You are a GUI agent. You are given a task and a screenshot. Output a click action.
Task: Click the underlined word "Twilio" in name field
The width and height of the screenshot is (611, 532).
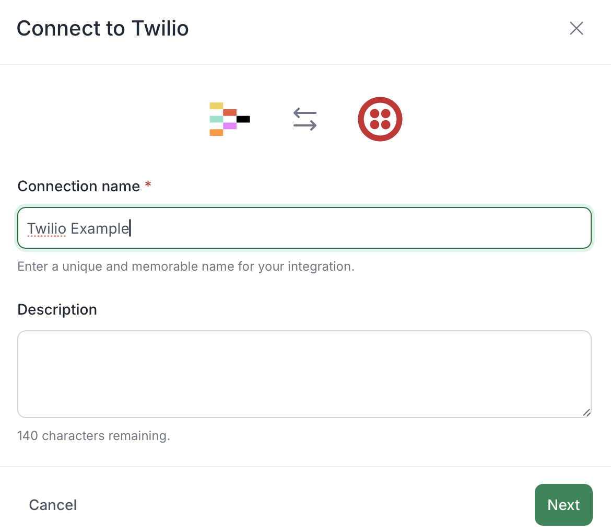46,228
